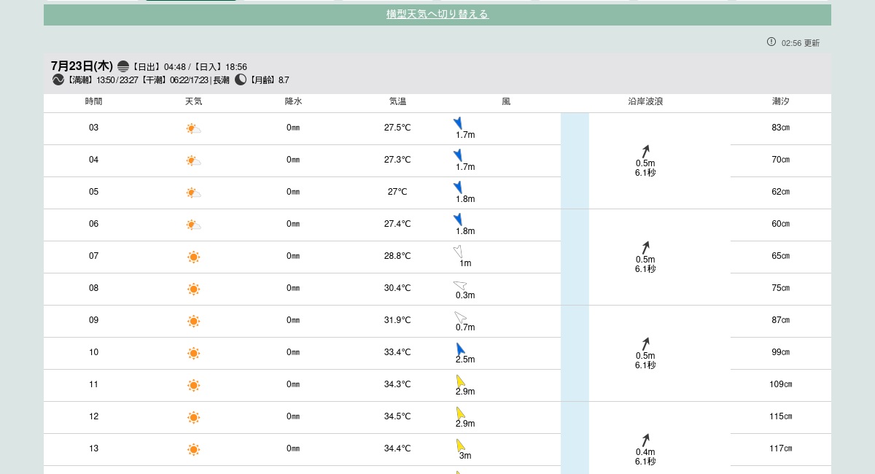Click the wind speed 0.3m value
The height and width of the screenshot is (474, 875).
[465, 295]
